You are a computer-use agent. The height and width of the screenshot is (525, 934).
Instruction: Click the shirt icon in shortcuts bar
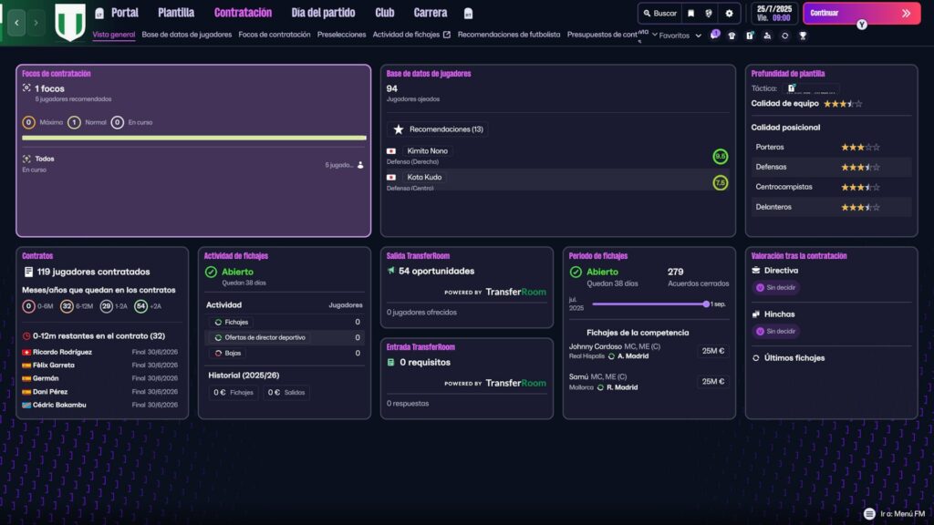pos(732,36)
